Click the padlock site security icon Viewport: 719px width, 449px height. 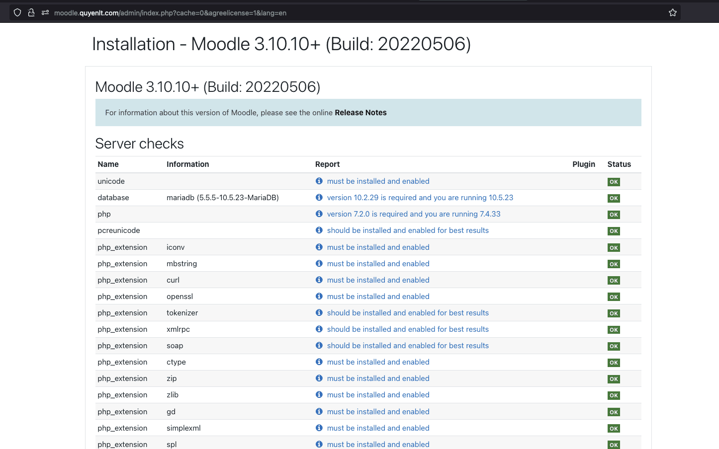31,13
